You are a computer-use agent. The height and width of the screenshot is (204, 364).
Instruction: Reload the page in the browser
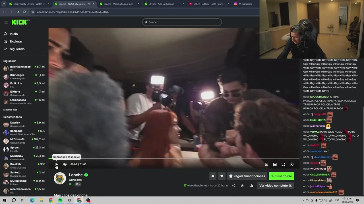(18, 12)
